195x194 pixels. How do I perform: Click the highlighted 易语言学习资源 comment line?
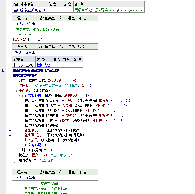click(x=36, y=71)
